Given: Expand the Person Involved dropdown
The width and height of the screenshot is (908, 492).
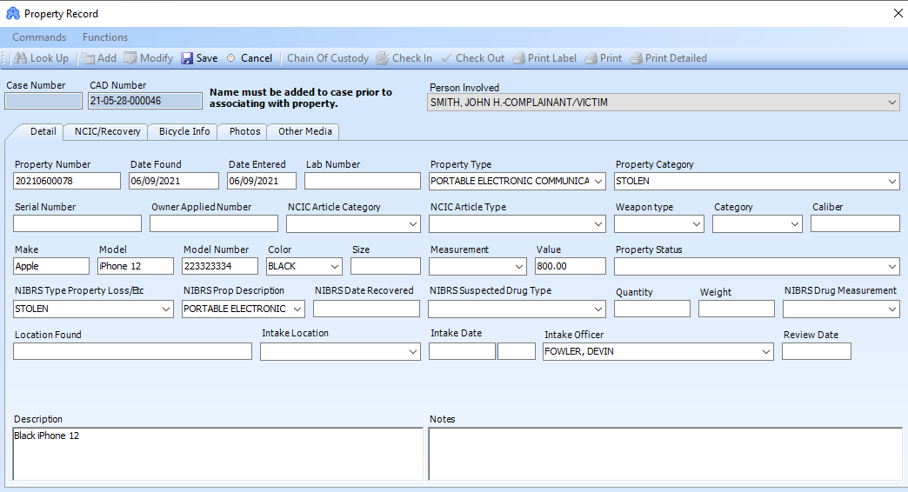Looking at the screenshot, I should 891,103.
